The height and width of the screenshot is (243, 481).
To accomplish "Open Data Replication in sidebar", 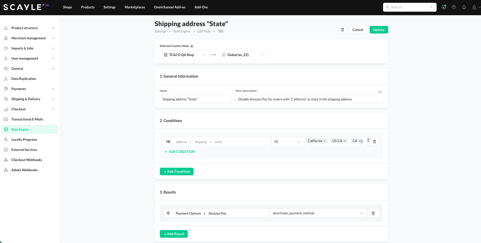I will coord(24,79).
